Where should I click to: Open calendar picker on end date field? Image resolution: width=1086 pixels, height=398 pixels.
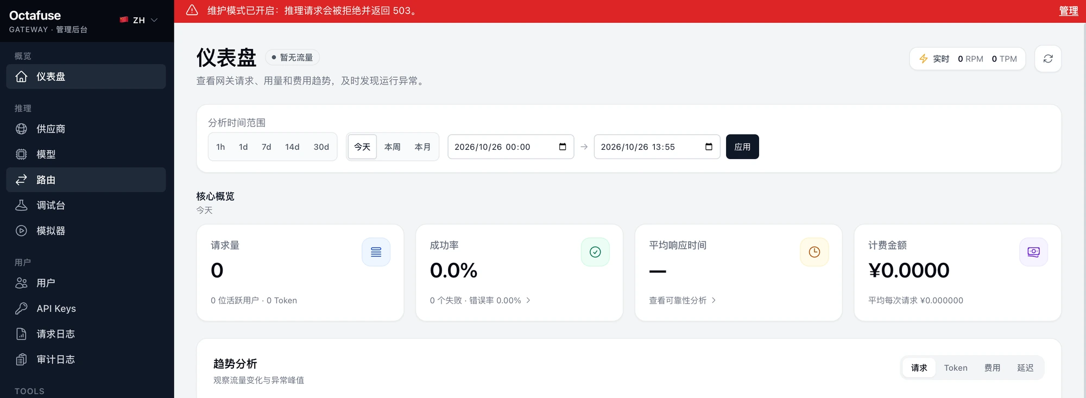[x=709, y=147]
